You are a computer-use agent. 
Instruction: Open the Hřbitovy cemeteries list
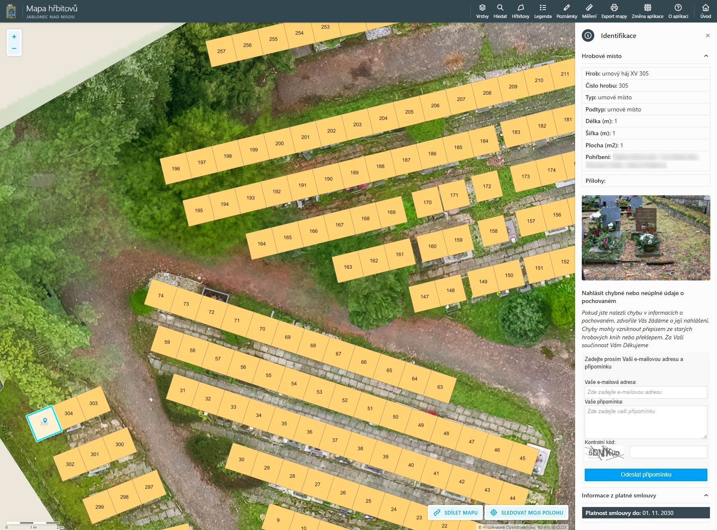click(x=520, y=11)
